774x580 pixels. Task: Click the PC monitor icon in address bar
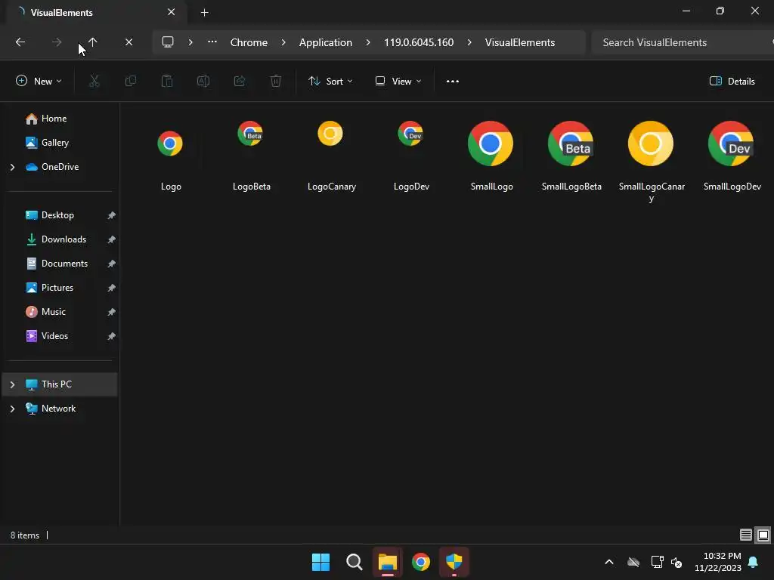coord(168,42)
